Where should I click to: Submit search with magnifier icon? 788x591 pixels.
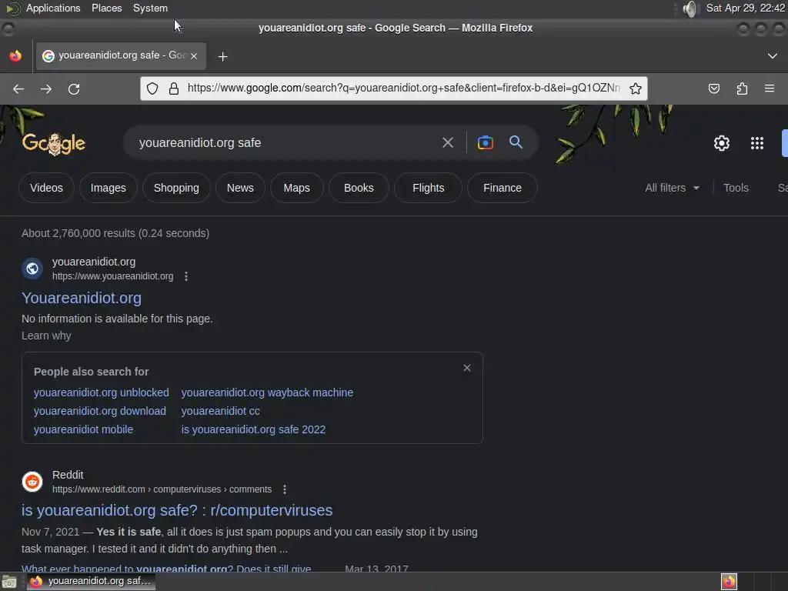pyautogui.click(x=516, y=142)
